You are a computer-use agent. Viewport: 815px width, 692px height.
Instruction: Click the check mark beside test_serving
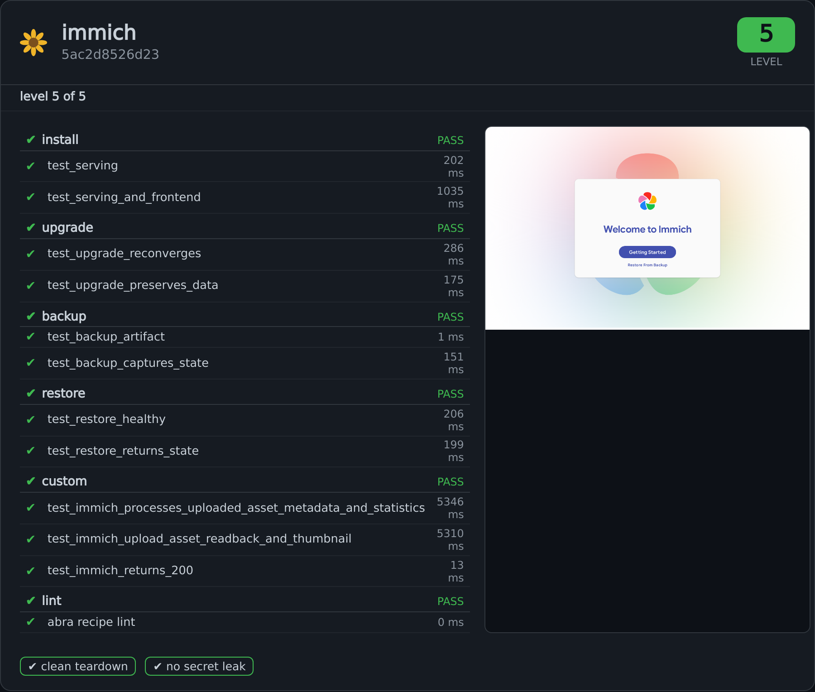[31, 166]
